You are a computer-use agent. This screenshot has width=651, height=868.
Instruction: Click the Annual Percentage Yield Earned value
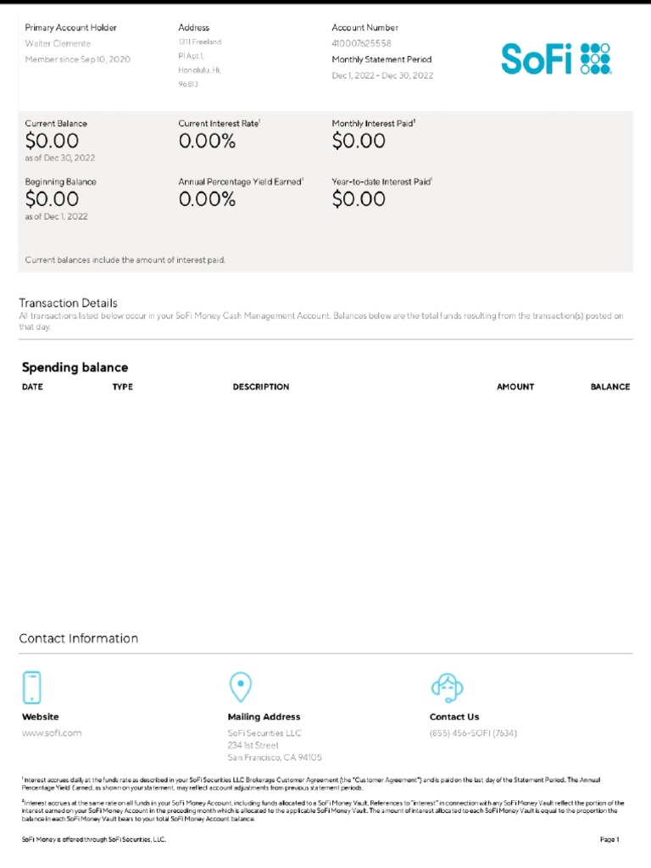click(207, 199)
